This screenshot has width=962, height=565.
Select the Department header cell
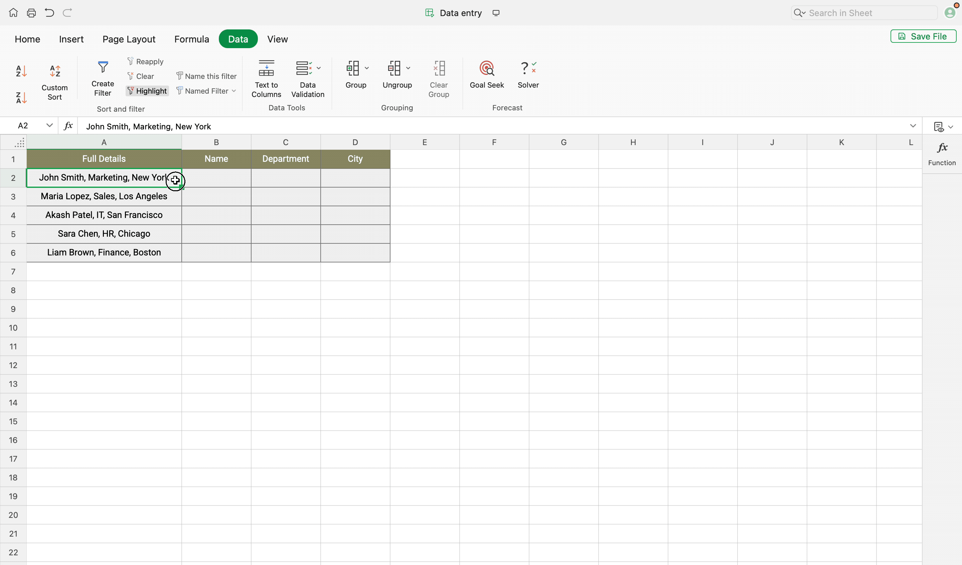[286, 159]
